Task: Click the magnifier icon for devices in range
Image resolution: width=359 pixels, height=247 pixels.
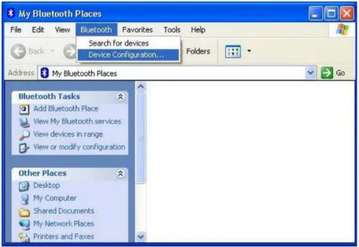Action: [24, 135]
